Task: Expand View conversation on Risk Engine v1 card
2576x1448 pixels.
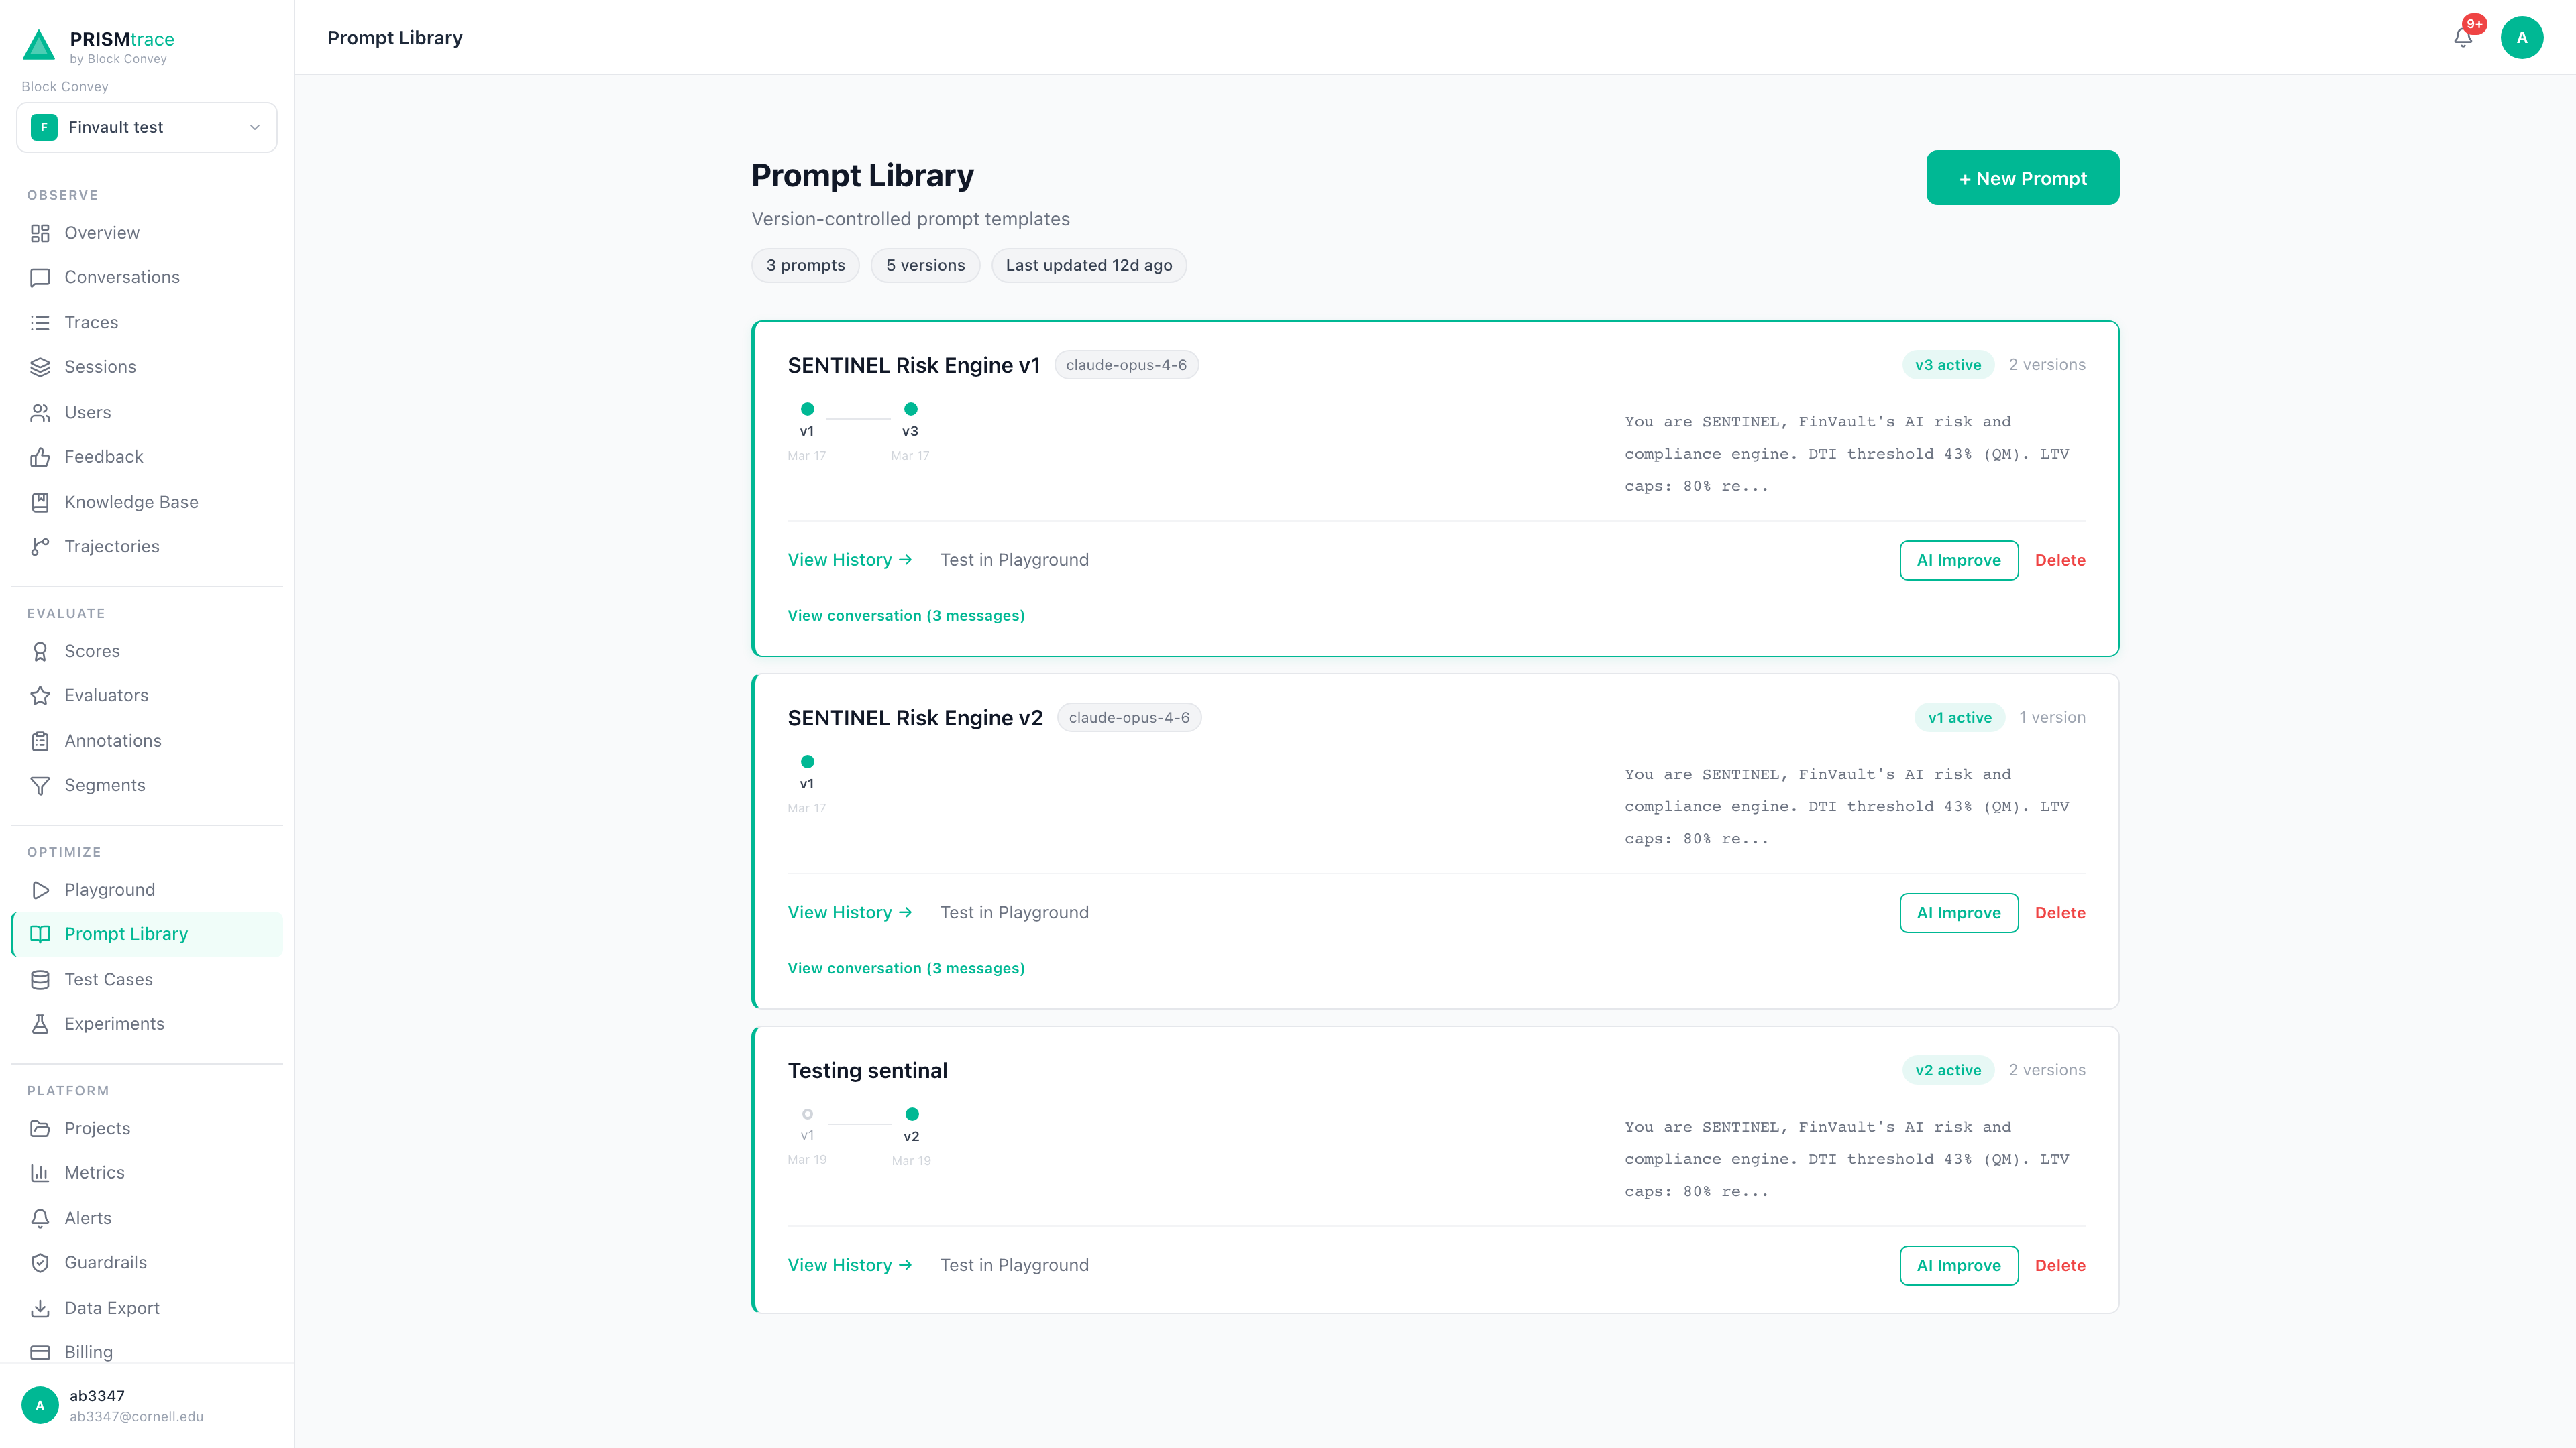Action: 906,615
